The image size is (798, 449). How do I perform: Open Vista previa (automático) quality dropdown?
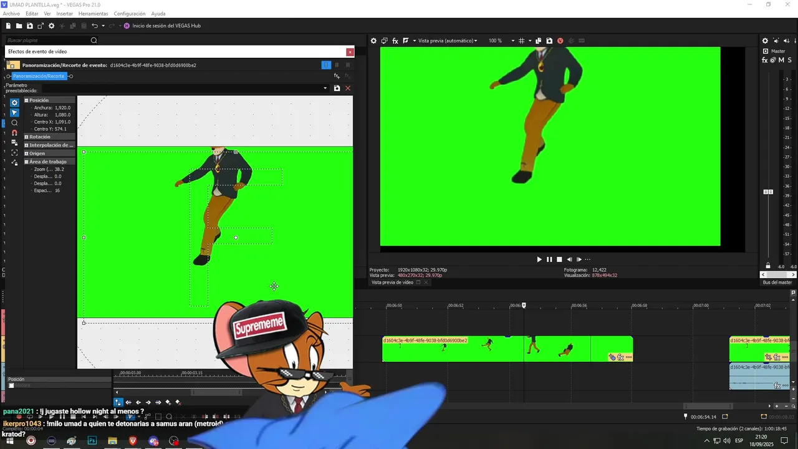click(x=448, y=41)
